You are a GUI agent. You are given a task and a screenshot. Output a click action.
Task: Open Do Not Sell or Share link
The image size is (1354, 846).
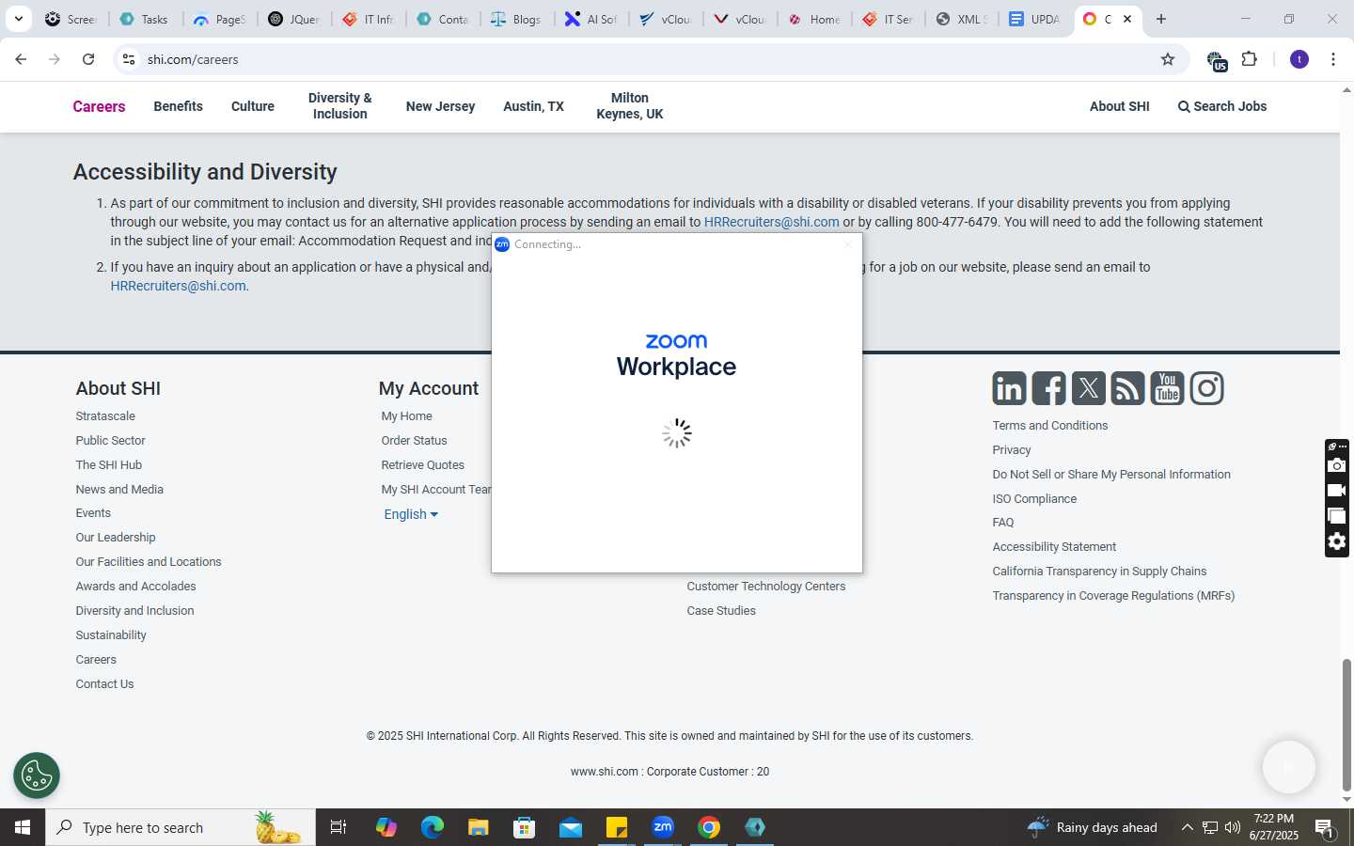pos(1111,475)
